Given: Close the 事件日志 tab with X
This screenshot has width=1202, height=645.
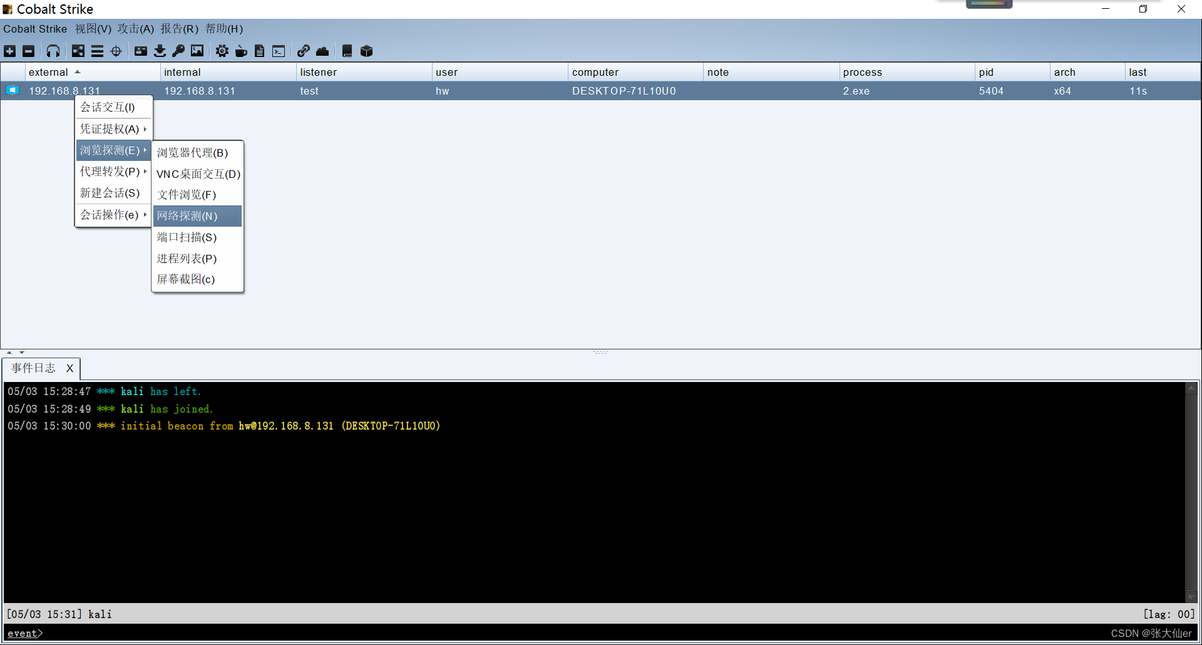Looking at the screenshot, I should tap(69, 368).
